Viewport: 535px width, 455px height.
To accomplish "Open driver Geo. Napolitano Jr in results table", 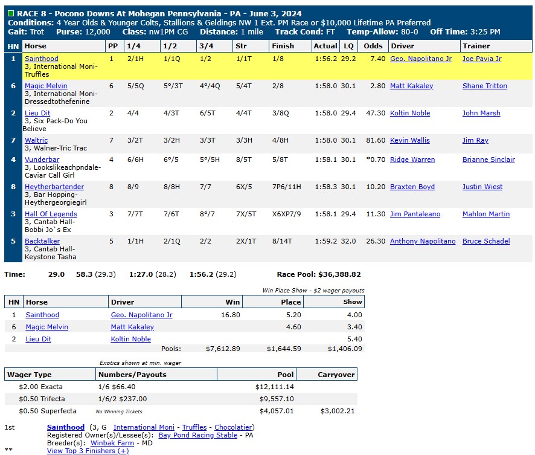I will tap(421, 59).
